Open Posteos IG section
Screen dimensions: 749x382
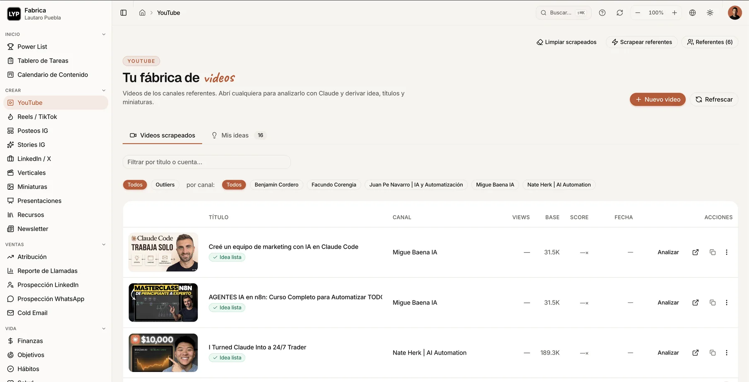[56, 131]
